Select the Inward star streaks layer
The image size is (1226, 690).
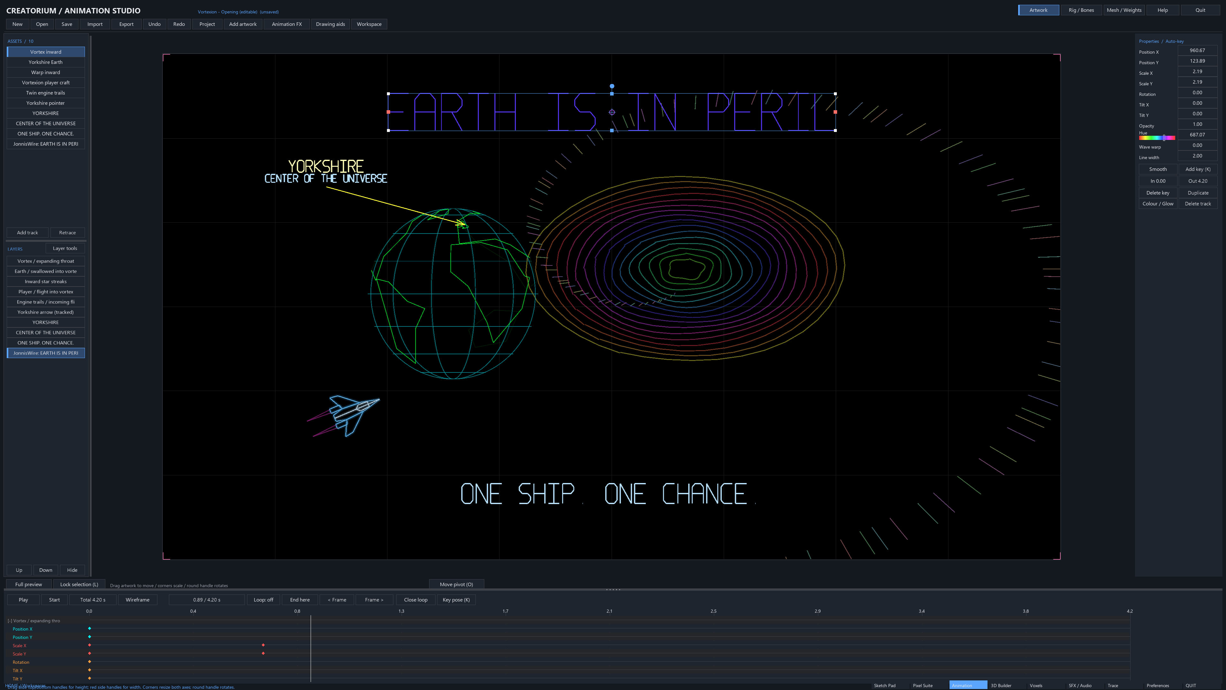pyautogui.click(x=46, y=281)
